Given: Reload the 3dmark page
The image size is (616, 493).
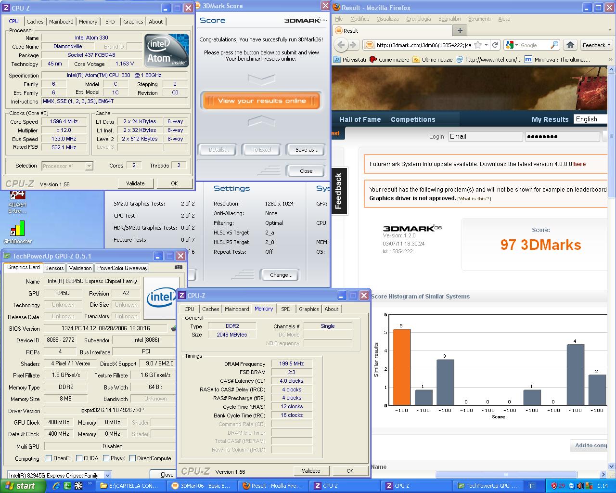Looking at the screenshot, I should [495, 45].
